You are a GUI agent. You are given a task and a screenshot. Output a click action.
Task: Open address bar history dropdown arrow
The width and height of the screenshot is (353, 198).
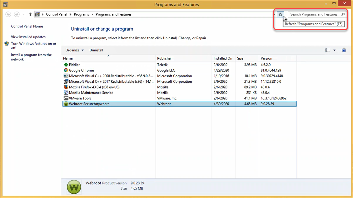(274, 14)
